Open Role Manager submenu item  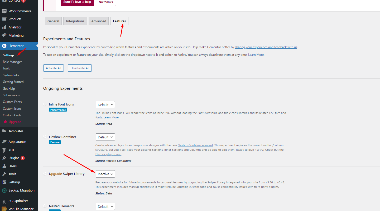(x=12, y=62)
